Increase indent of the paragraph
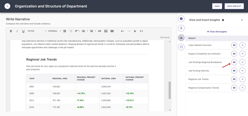 tap(65, 31)
